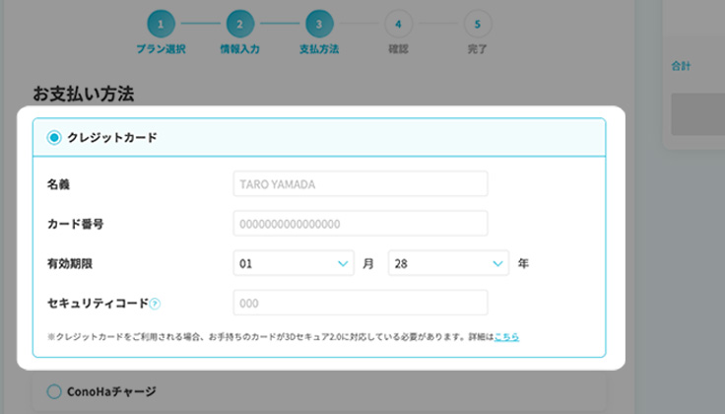The height and width of the screenshot is (414, 725).
Task: Select the ConoHaチャージ radio button
Action: tap(54, 391)
